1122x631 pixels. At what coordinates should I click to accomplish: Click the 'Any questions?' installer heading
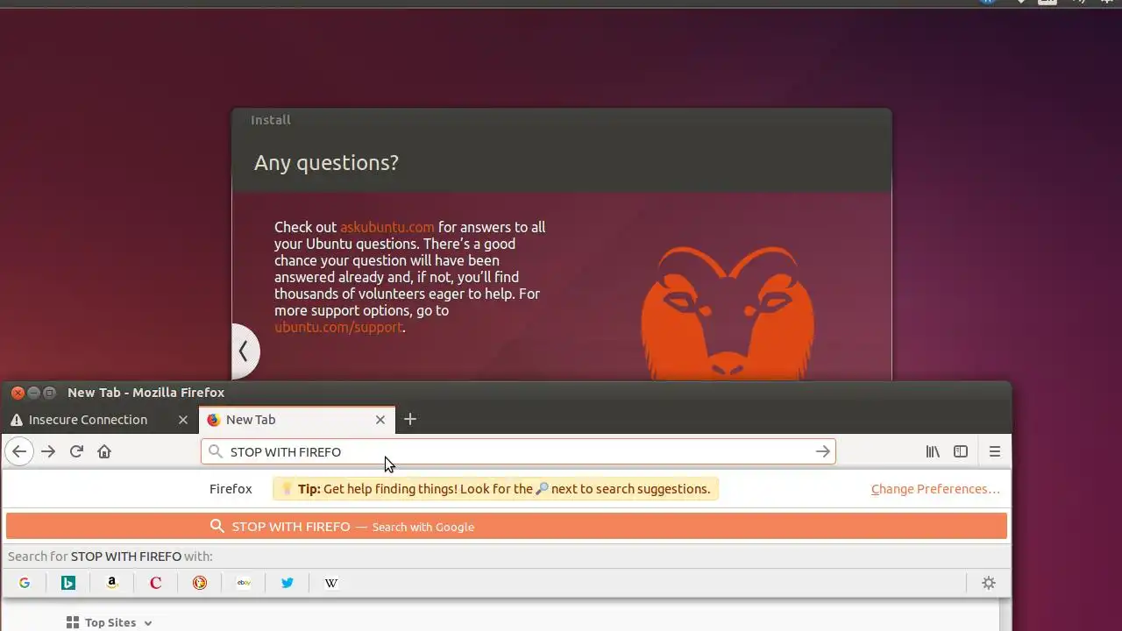pyautogui.click(x=326, y=163)
